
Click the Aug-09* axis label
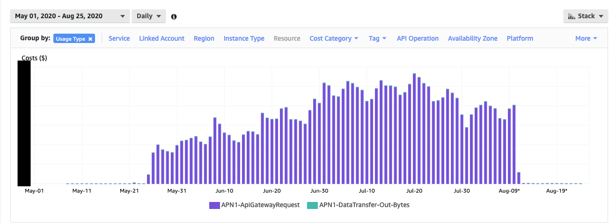coord(509,191)
